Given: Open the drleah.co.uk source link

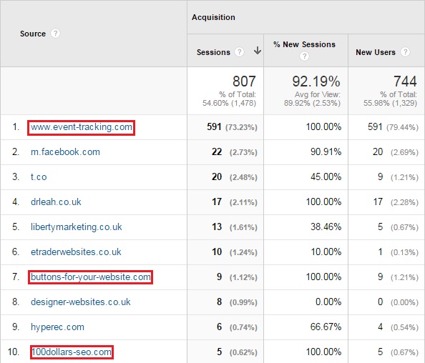Looking at the screenshot, I should 56,202.
